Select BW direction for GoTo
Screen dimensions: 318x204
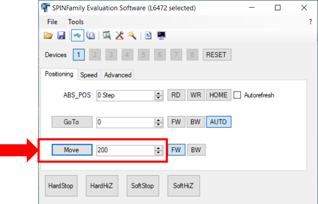tap(196, 122)
